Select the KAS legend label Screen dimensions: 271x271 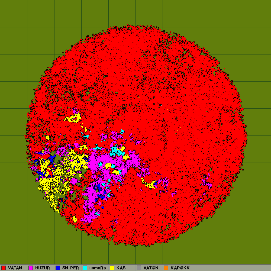coord(121,268)
